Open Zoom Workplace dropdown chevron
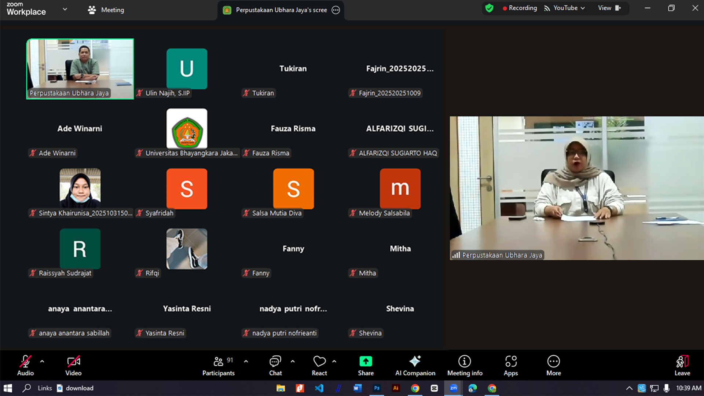704x396 pixels. (65, 9)
